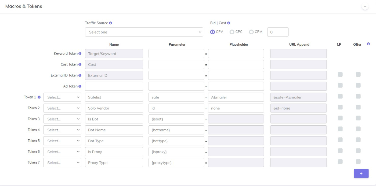Check the Offer checkbox for External ID Token
Viewport: 376px width, 186px height.
click(358, 75)
